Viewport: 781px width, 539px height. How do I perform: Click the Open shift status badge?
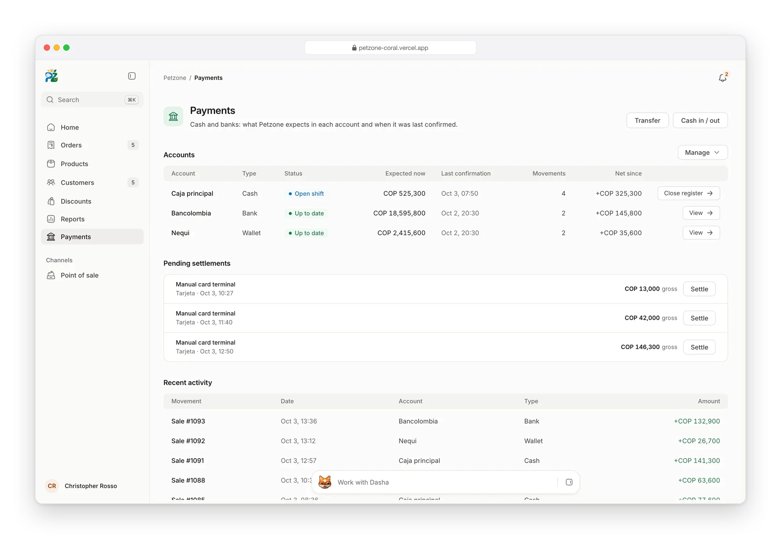[306, 194]
